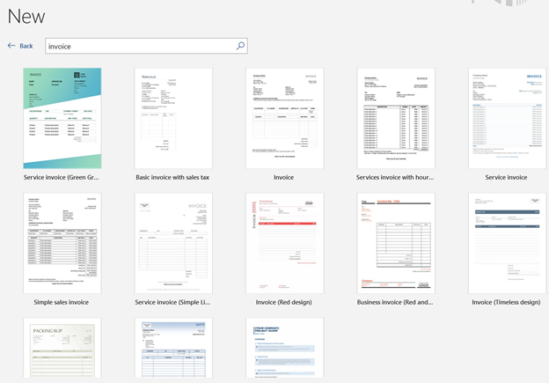Click 'Invoice (Timeless design)' label

click(x=506, y=302)
